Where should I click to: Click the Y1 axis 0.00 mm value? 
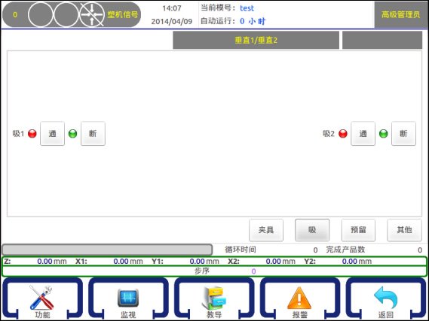click(204, 262)
